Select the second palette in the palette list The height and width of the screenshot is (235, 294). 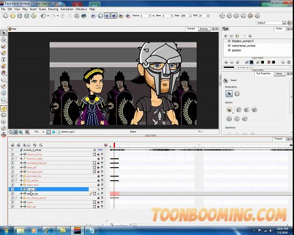[244, 46]
